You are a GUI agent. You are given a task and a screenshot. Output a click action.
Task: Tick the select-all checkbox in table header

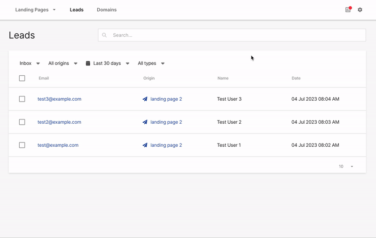click(22, 79)
